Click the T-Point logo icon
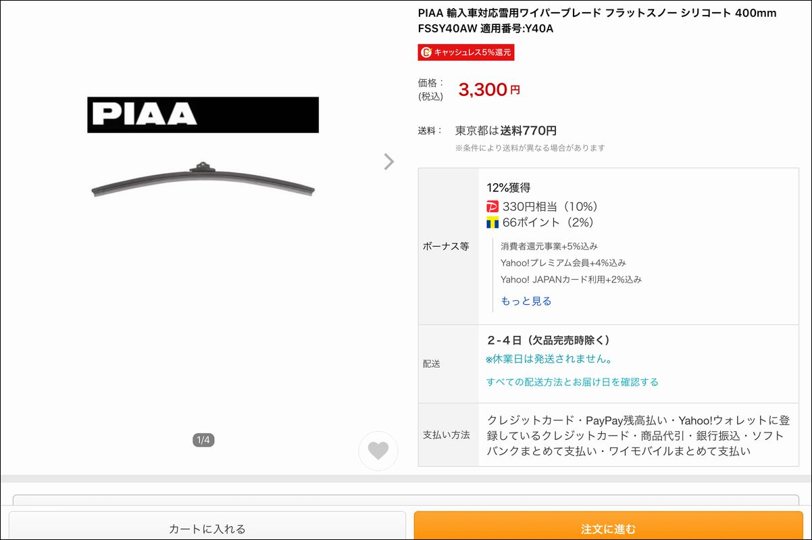812x540 pixels. click(x=492, y=222)
